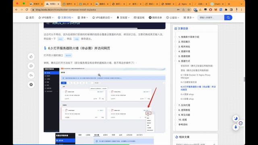258x145 pixels.
Task: Click the code block horizontal scrollbar
Action: 90,29
